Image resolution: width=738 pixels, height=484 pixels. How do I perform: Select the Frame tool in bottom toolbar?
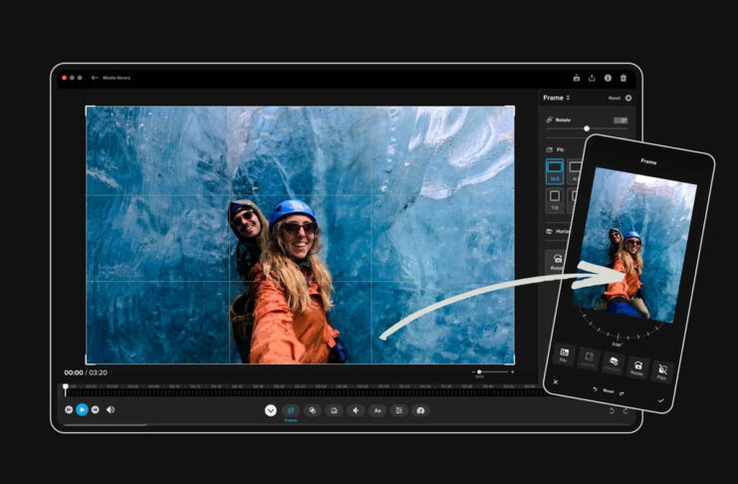(291, 410)
